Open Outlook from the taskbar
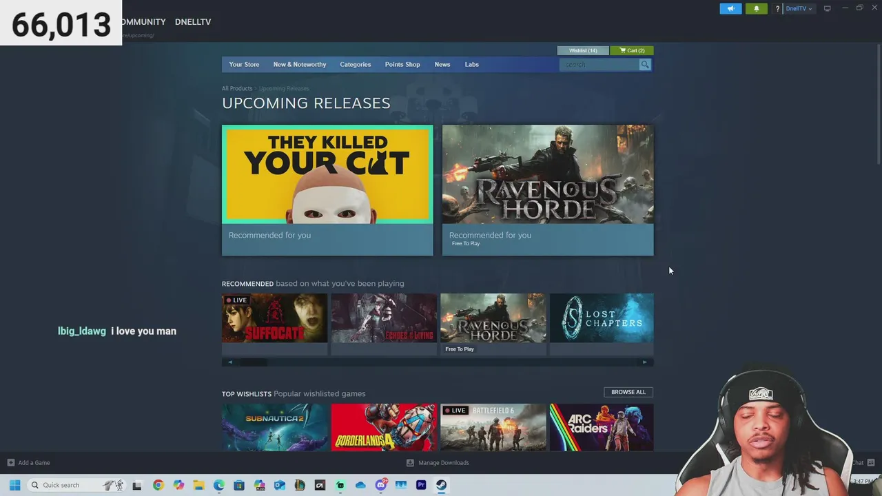The image size is (882, 496). (x=280, y=485)
